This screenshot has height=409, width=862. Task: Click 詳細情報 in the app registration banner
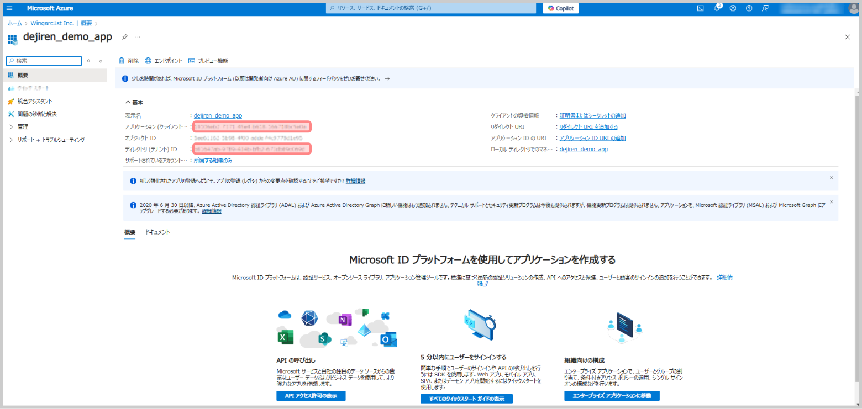point(355,181)
